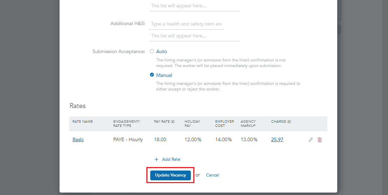This screenshot has width=388, height=195.
Task: Open the 25.97 charge link
Action: point(277,139)
